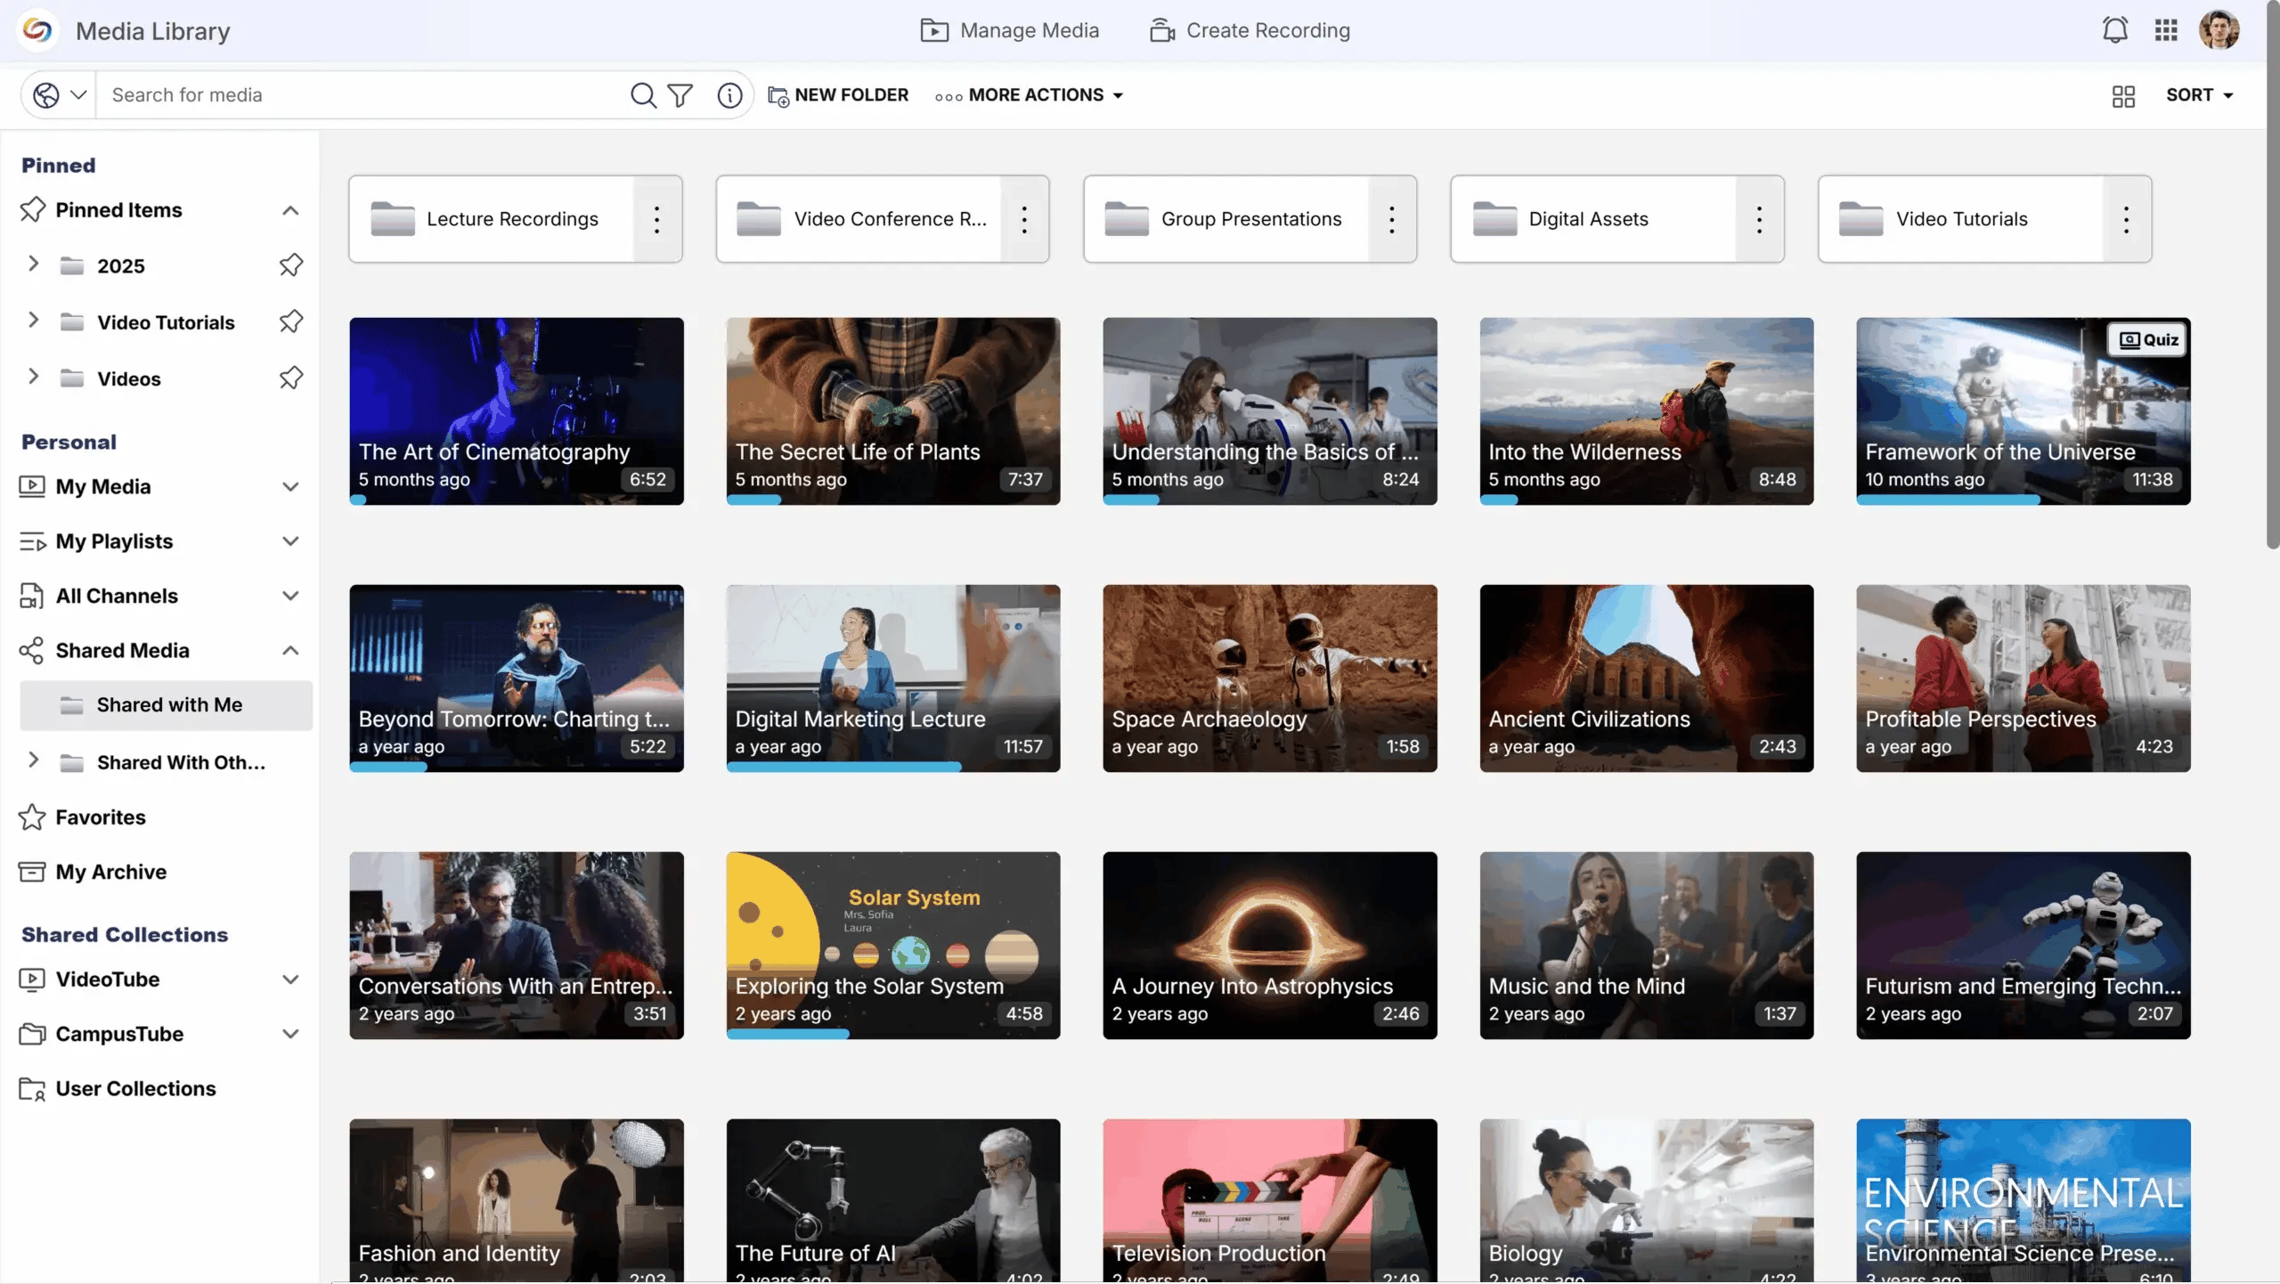This screenshot has height=1284, width=2280.
Task: Open the apps grid launcher
Action: click(x=2166, y=30)
